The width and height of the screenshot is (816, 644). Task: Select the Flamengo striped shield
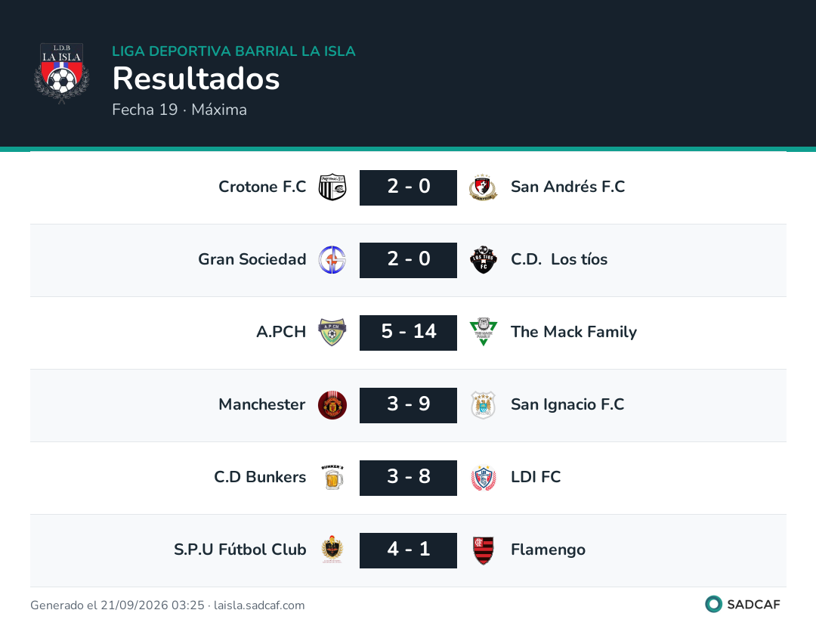tap(483, 550)
